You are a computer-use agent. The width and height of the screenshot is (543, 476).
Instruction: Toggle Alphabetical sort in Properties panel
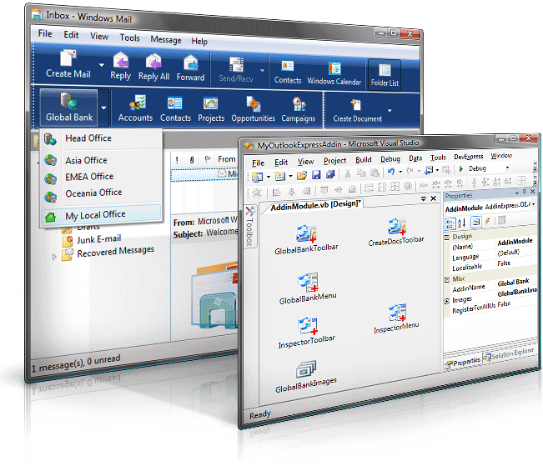click(x=461, y=223)
